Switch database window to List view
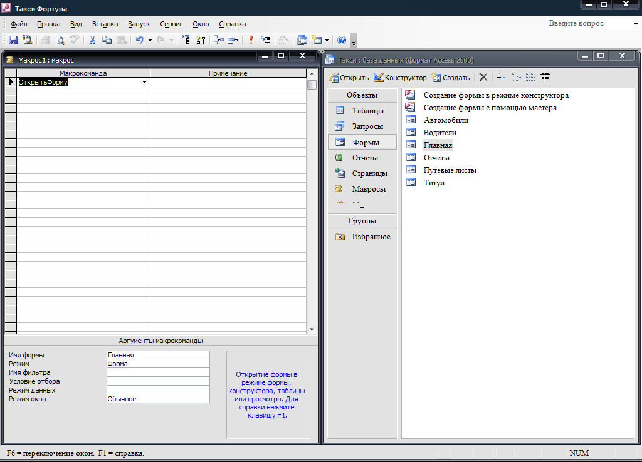This screenshot has width=642, height=462. [x=530, y=78]
